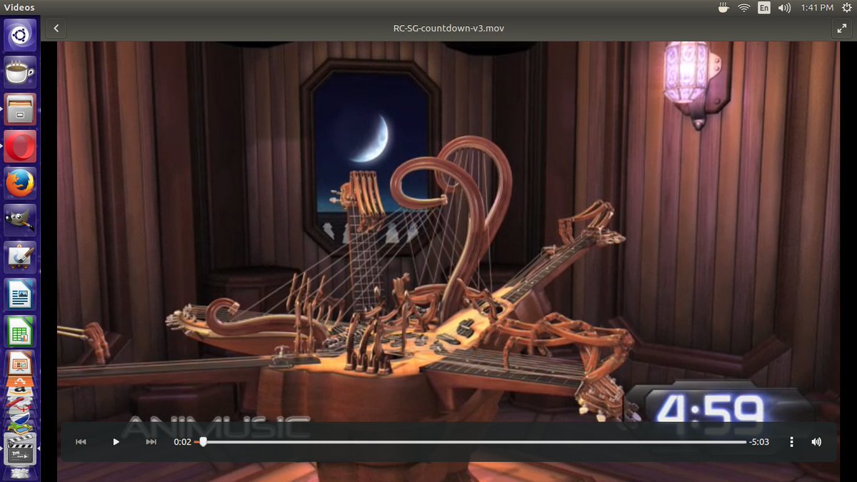The width and height of the screenshot is (857, 482).
Task: Open system sound indicator in top bar
Action: 785,8
